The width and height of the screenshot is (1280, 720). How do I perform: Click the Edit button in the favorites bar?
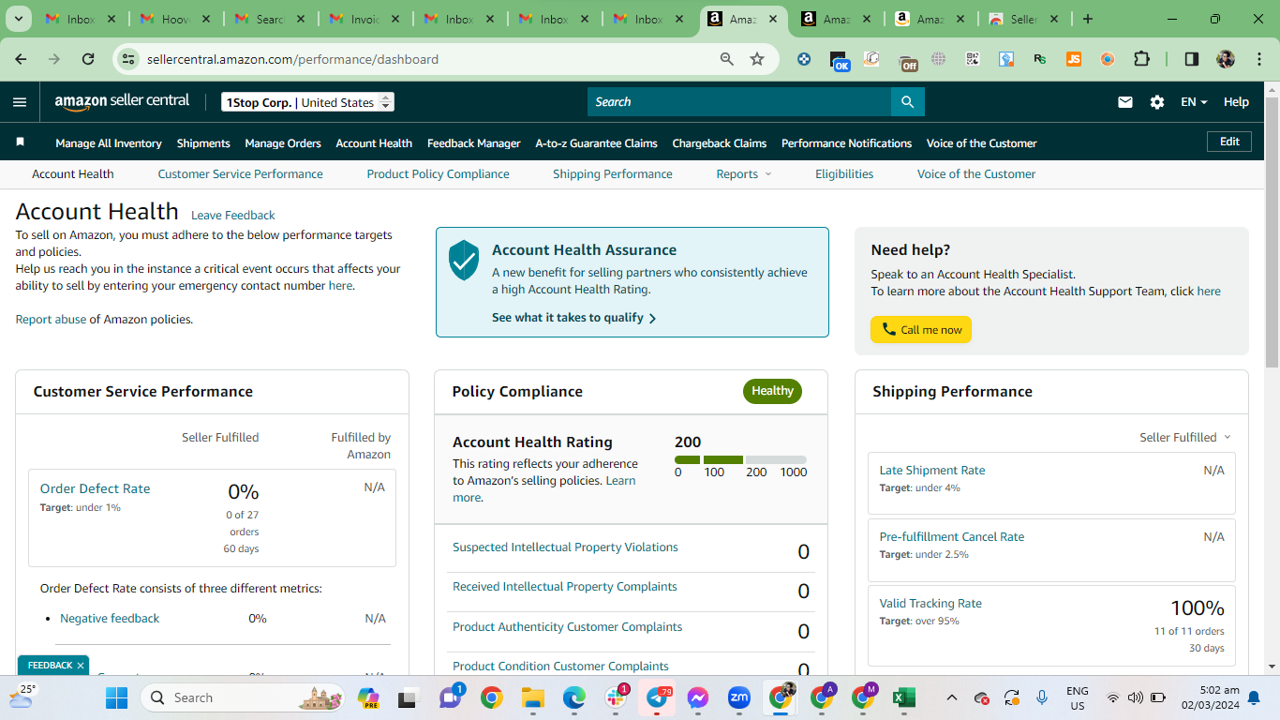click(1229, 142)
